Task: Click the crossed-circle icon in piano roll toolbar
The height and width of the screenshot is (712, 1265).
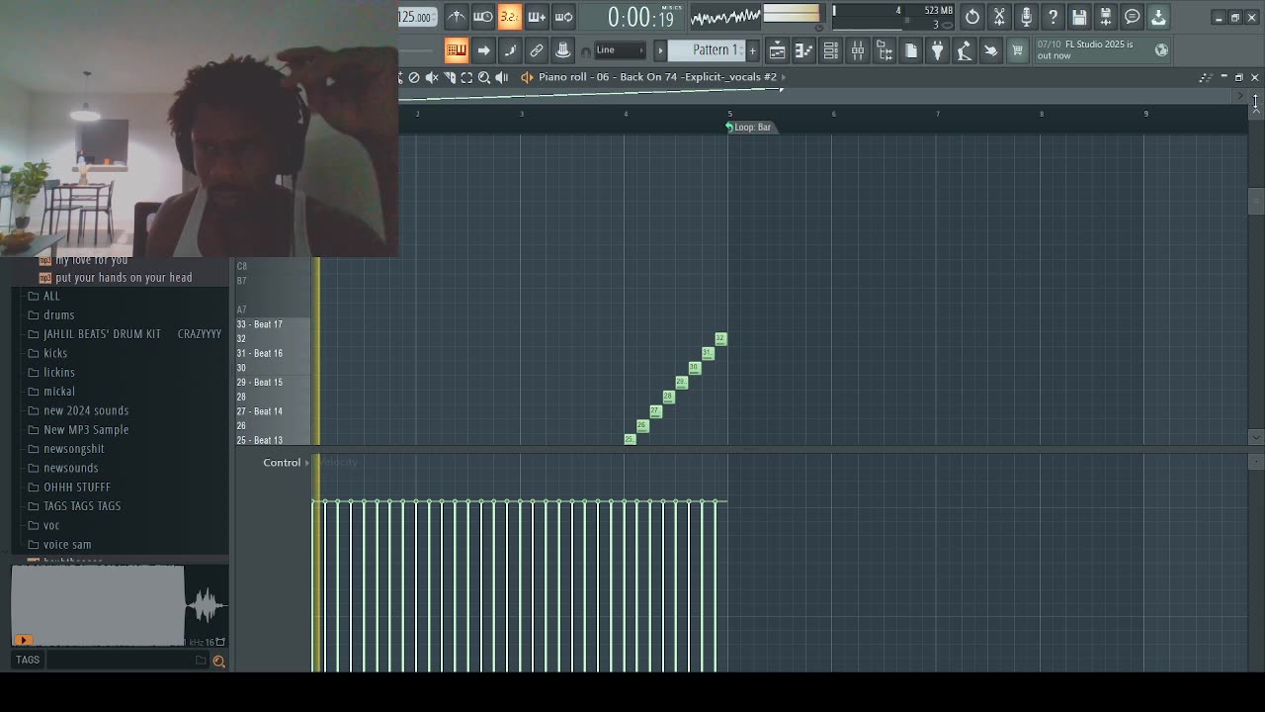Action: 414,77
